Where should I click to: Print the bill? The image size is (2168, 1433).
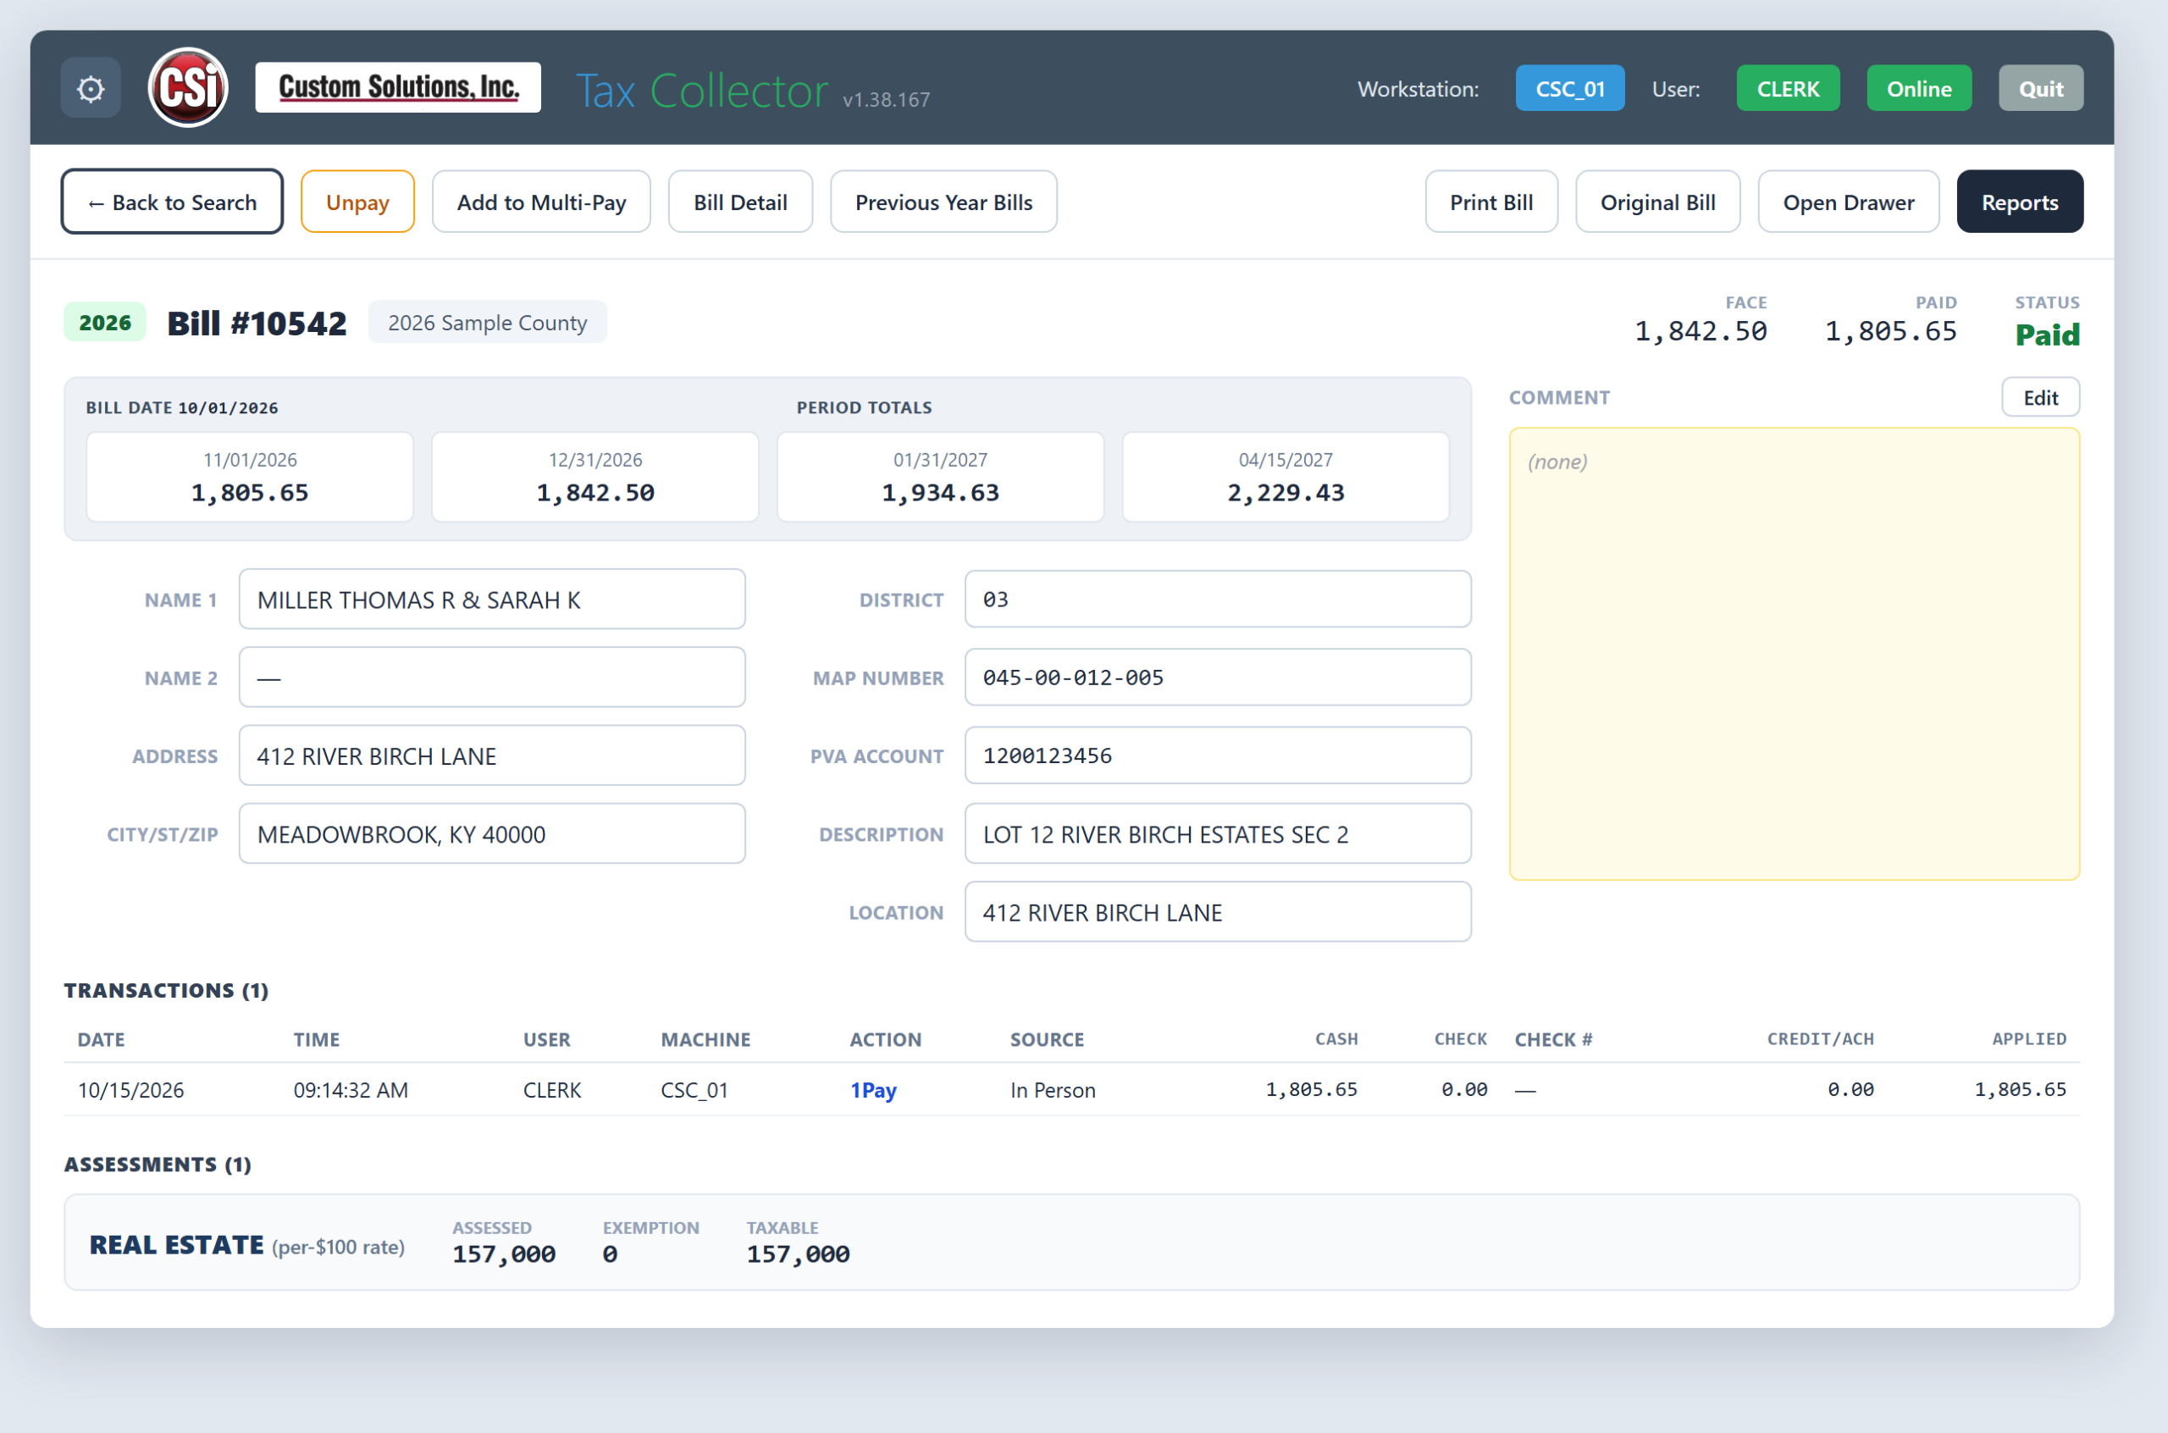point(1491,202)
